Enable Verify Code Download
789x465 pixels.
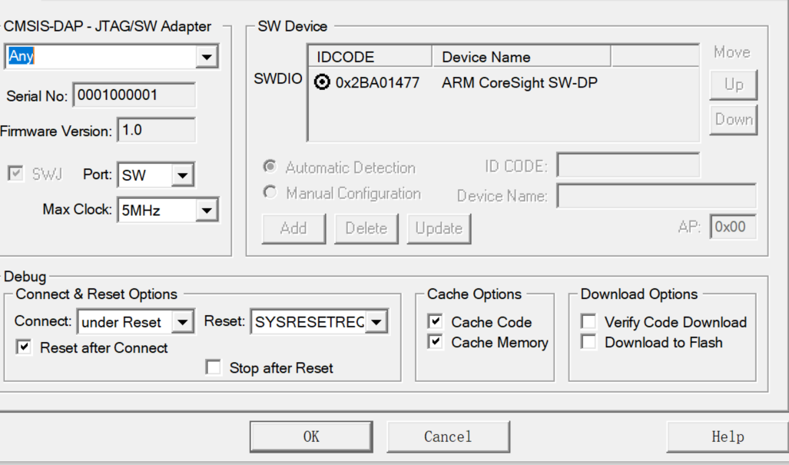[588, 321]
